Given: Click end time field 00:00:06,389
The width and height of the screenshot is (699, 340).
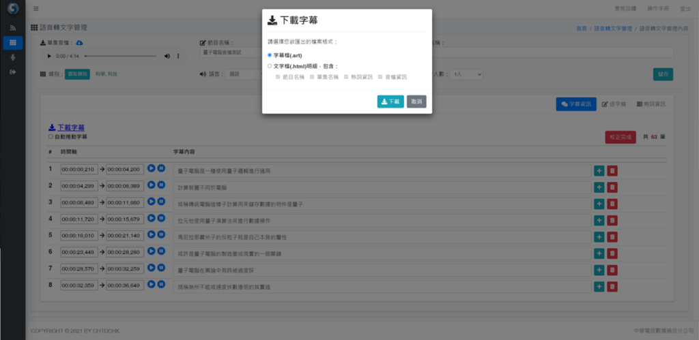Looking at the screenshot, I should 125,185.
